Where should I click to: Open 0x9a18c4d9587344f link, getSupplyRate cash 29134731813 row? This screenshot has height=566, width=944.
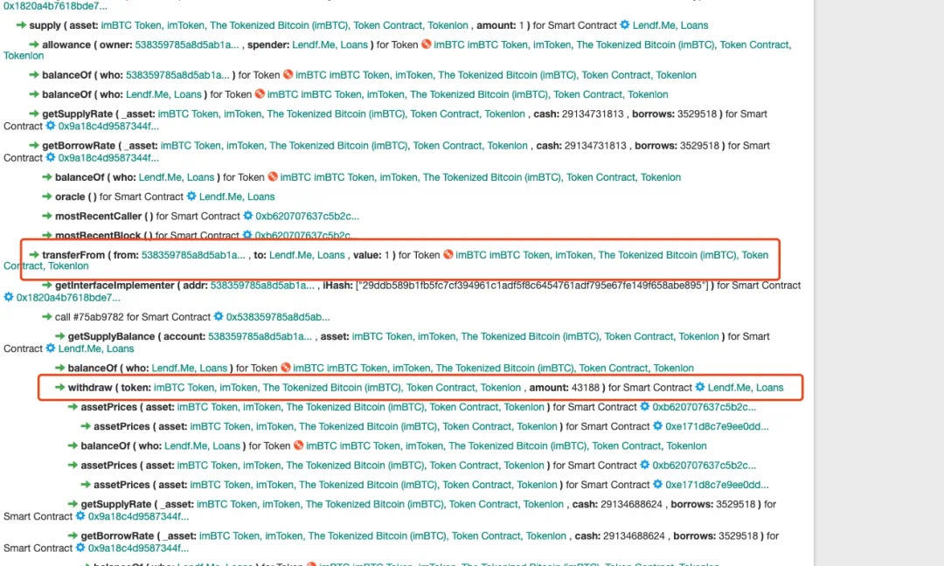(x=108, y=127)
